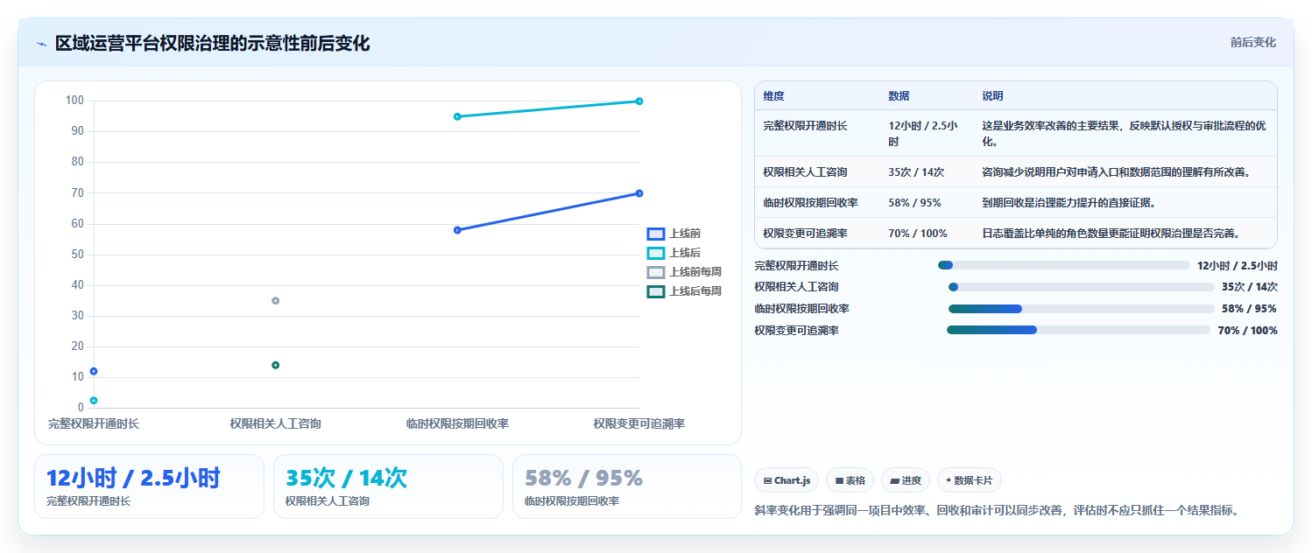Image resolution: width=1312 pixels, height=553 pixels.
Task: Click the y-axis value 50
Action: 78,255
